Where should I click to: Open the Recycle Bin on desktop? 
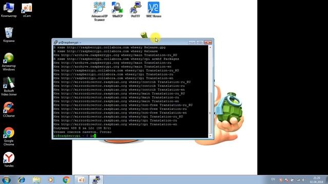9,35
